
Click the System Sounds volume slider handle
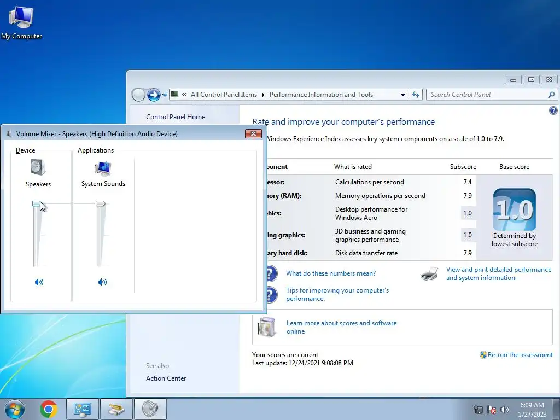click(x=101, y=203)
